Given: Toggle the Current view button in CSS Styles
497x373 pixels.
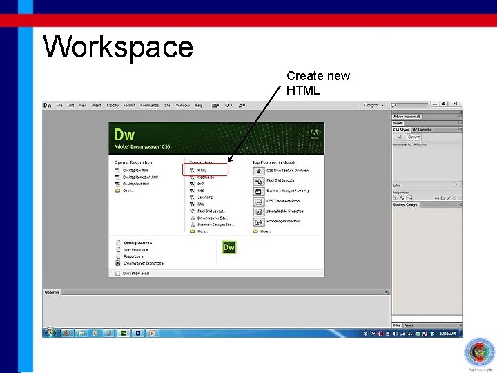Looking at the screenshot, I should (x=413, y=137).
